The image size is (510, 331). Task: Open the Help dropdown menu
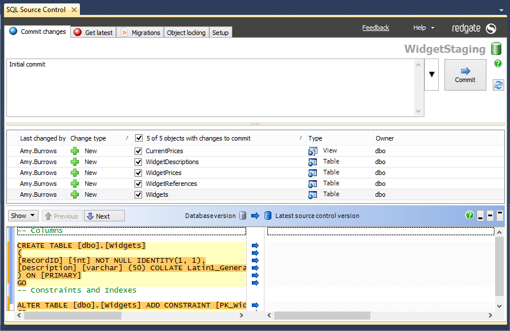(x=424, y=28)
